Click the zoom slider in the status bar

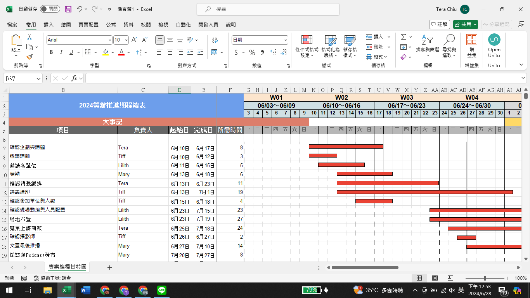tap(485, 278)
